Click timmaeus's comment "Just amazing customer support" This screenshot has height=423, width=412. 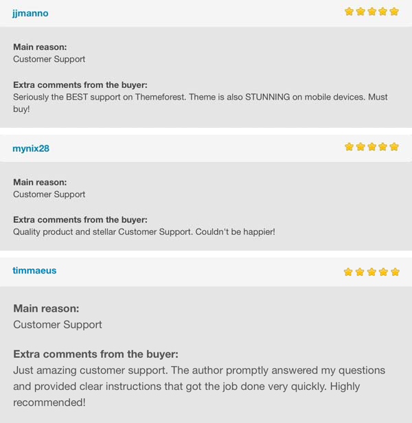[199, 387]
